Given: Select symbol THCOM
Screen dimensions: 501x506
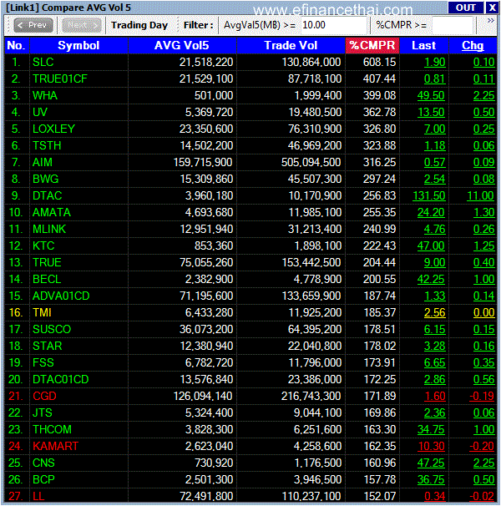Looking at the screenshot, I should pos(52,430).
